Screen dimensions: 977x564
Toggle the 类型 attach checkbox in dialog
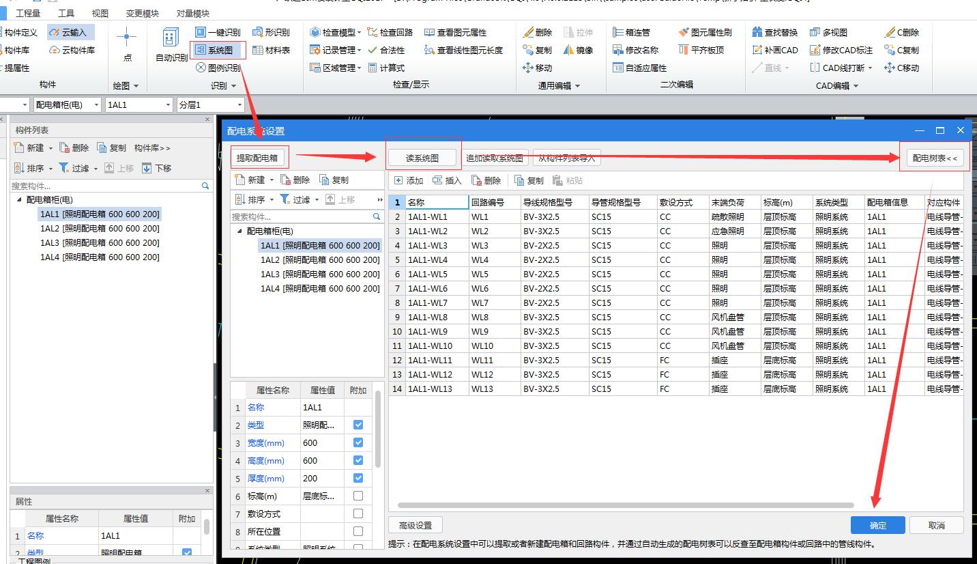pyautogui.click(x=358, y=425)
